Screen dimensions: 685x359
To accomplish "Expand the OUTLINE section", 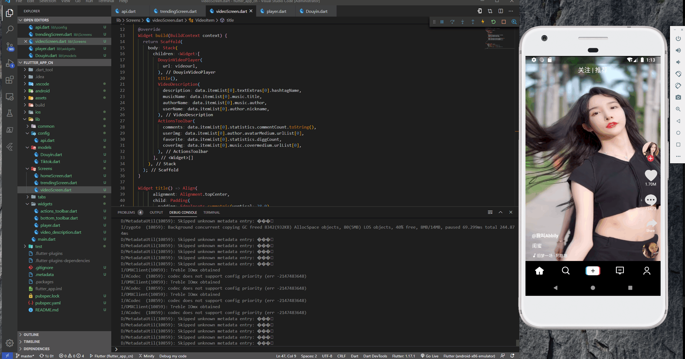I will [x=31, y=335].
